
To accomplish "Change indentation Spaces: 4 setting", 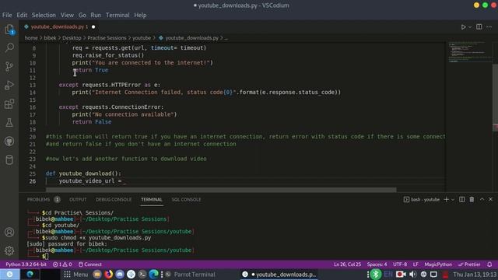I will tap(377, 264).
